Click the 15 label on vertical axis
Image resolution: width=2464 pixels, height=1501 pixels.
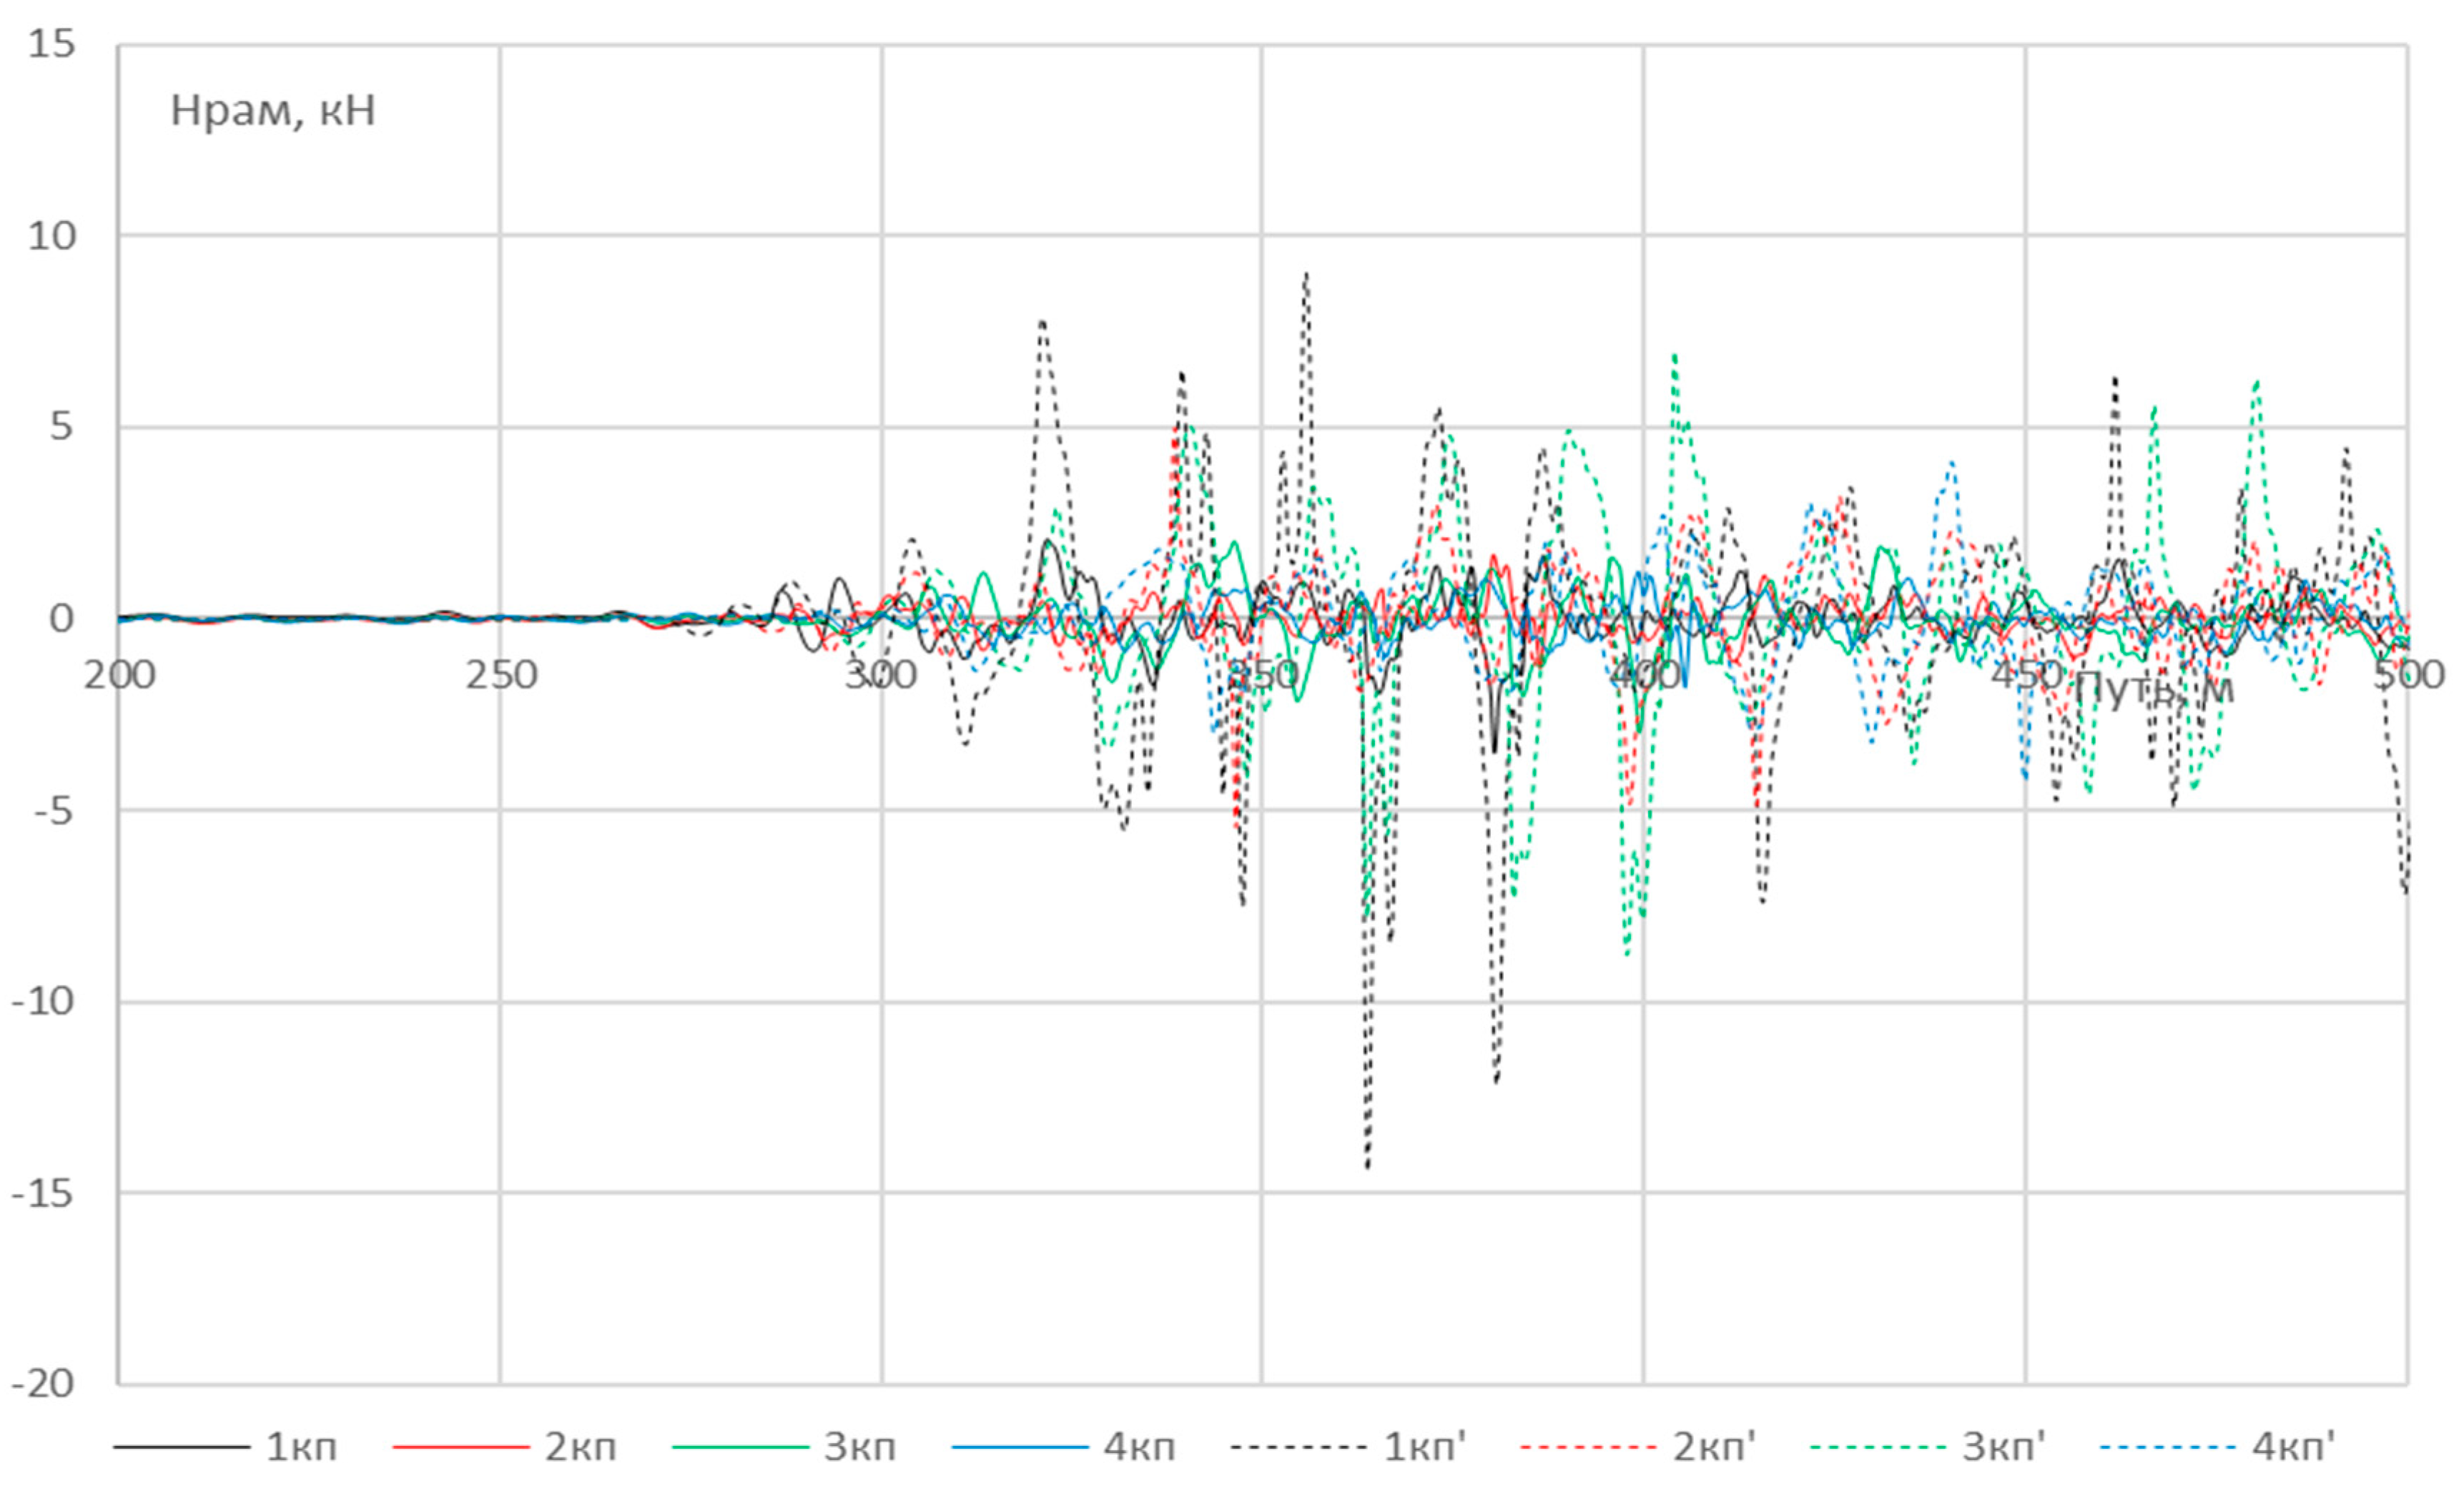pos(51,45)
